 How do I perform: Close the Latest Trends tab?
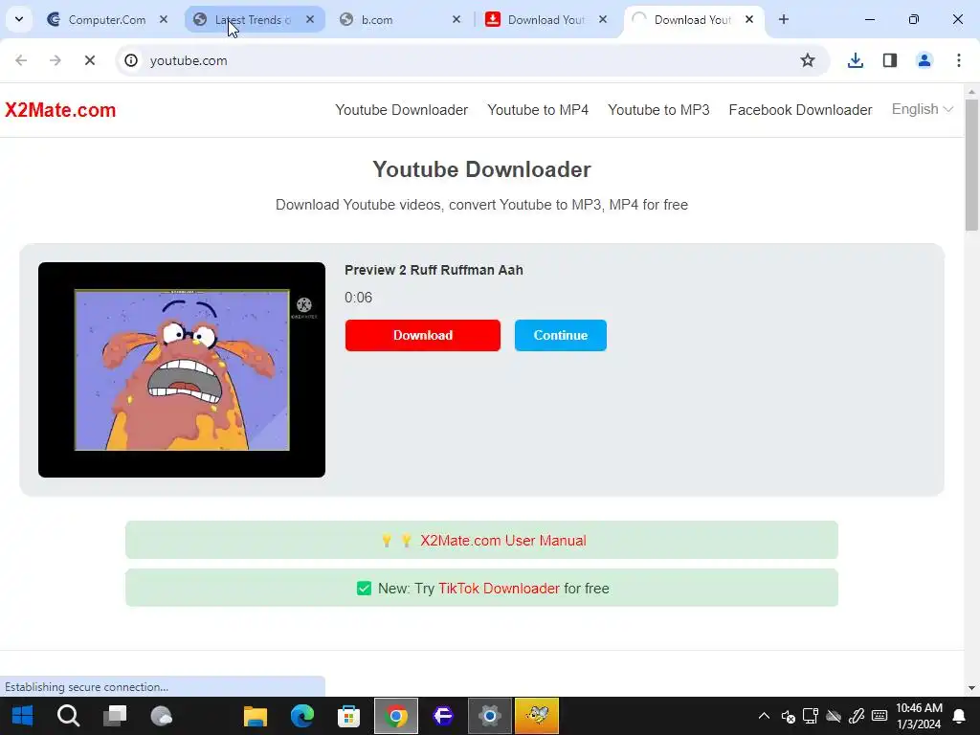pos(310,19)
